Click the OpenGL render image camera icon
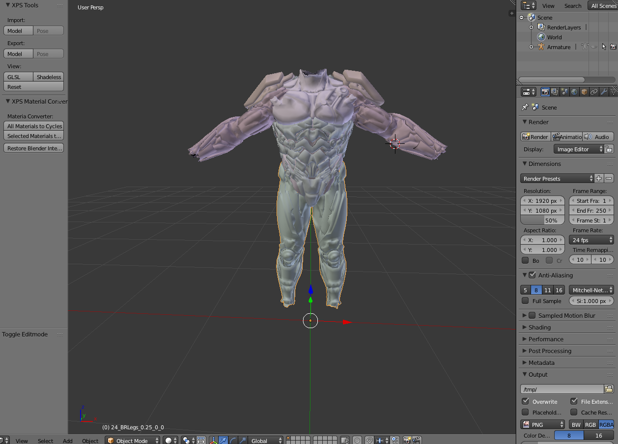Image resolution: width=618 pixels, height=444 pixels. 407,441
